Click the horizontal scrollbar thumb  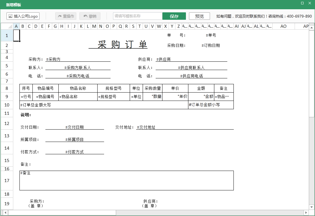pyautogui.click(x=62, y=213)
